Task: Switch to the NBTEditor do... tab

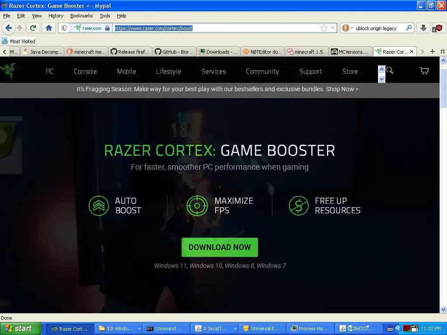Action: pos(262,51)
